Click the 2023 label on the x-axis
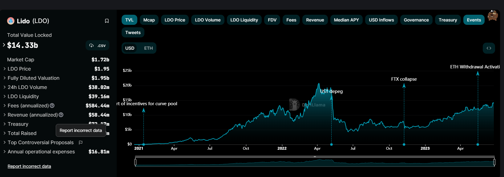This screenshot has height=177, width=504. (425, 148)
